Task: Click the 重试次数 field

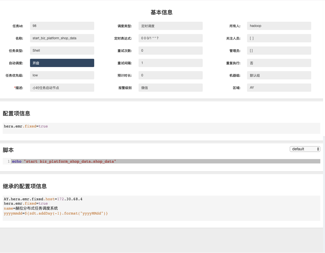Action: pyautogui.click(x=170, y=51)
